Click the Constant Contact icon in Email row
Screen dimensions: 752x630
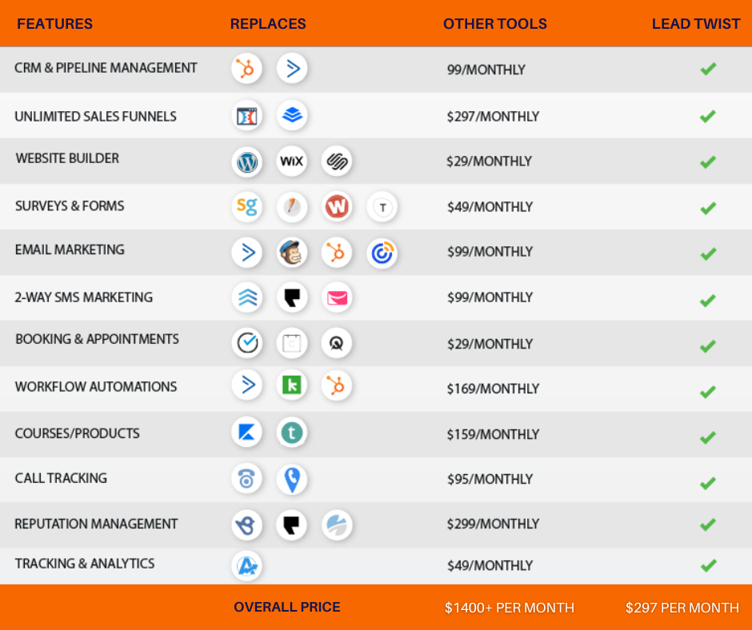(382, 253)
